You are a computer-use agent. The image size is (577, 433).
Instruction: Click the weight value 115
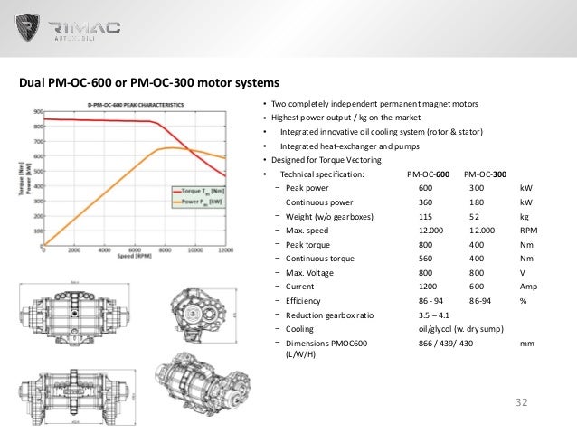click(x=425, y=217)
